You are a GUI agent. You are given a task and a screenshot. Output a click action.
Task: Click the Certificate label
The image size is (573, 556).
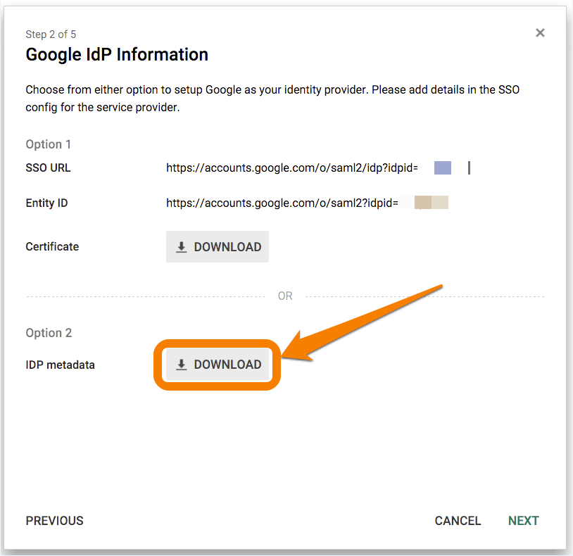point(52,246)
